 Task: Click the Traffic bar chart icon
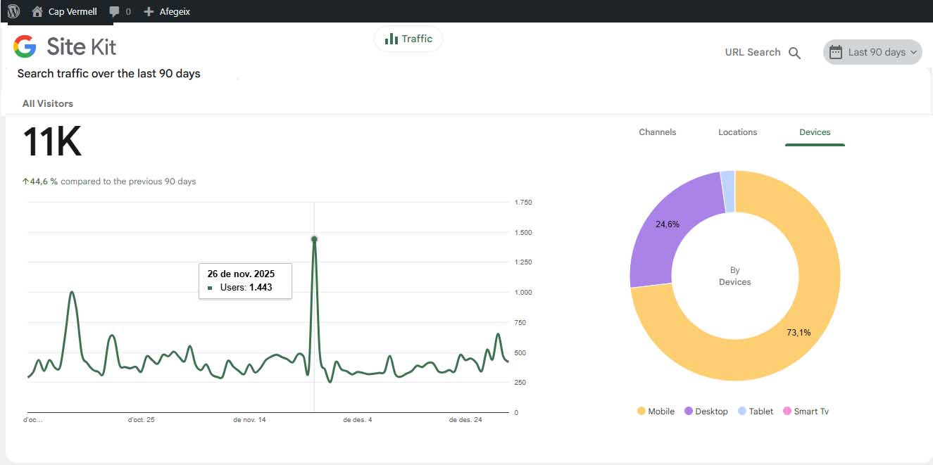click(391, 39)
